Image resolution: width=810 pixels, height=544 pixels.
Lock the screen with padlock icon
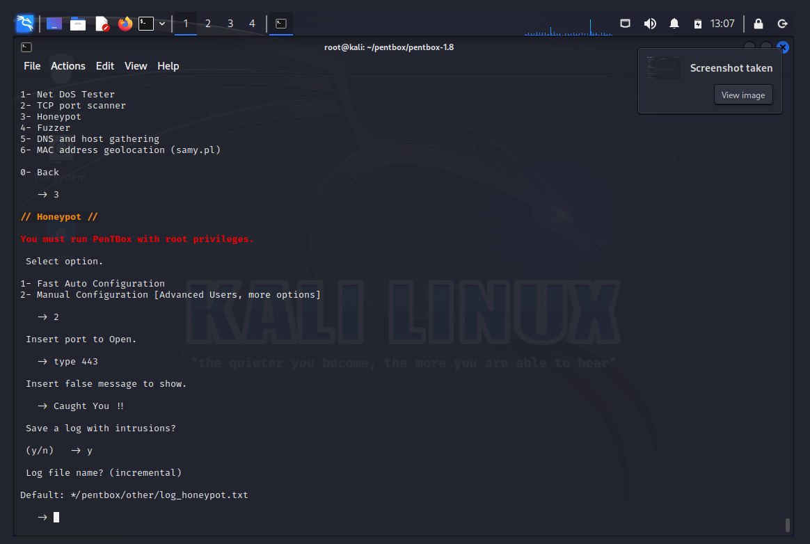click(759, 24)
